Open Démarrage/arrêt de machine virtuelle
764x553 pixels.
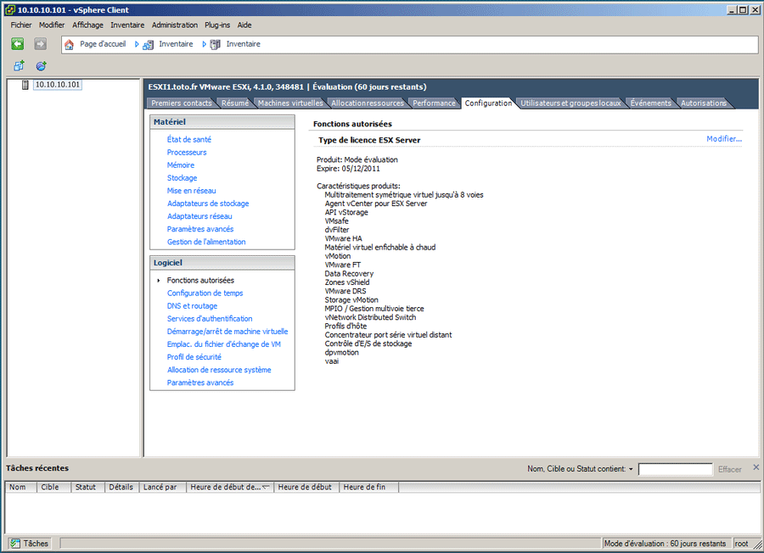click(227, 332)
